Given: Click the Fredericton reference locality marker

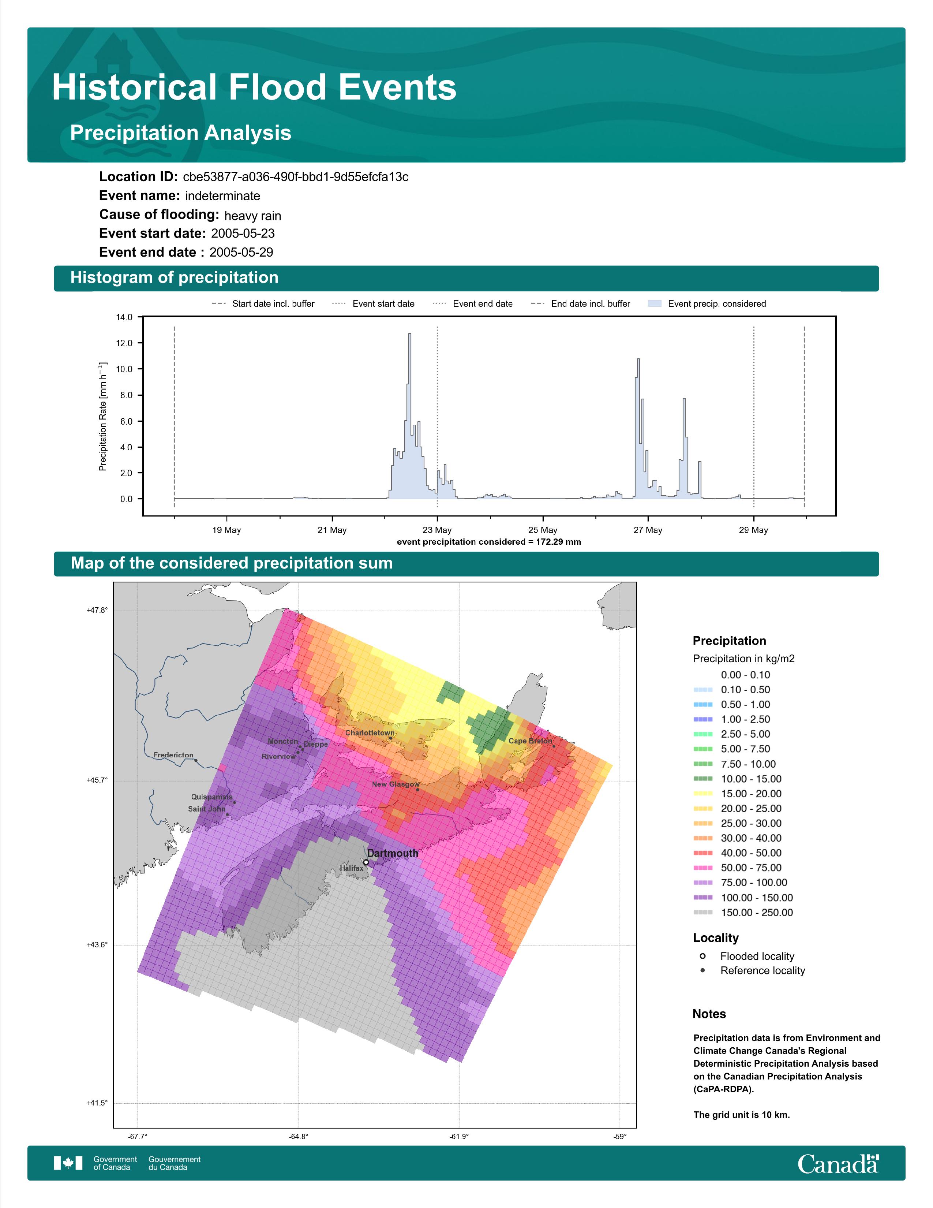Looking at the screenshot, I should 196,761.
